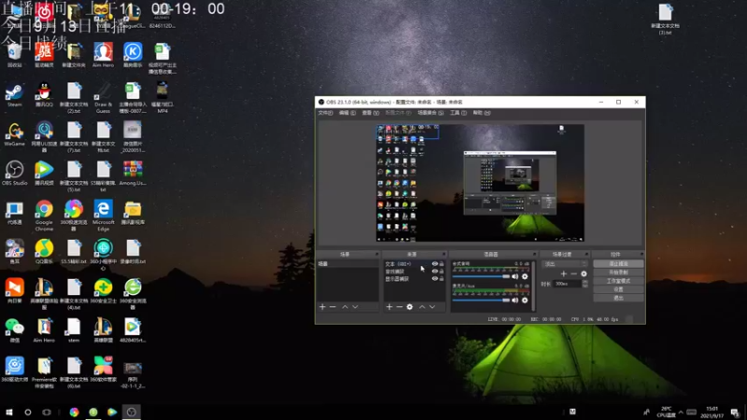This screenshot has height=420, width=747.
Task: Add a new source with the plus icon
Action: click(389, 307)
